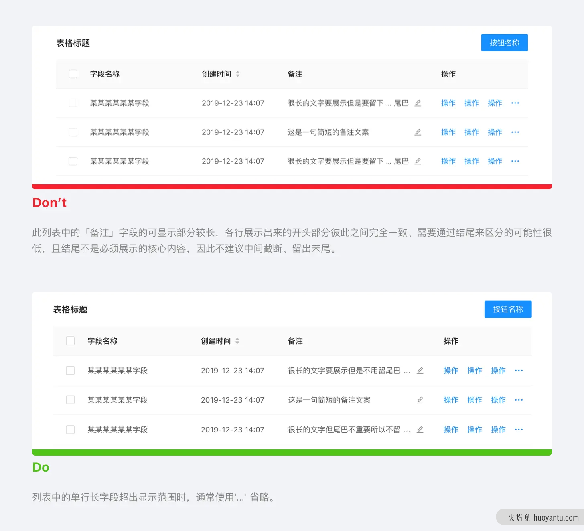Click the red Don't heading
This screenshot has height=531, width=584.
[49, 203]
